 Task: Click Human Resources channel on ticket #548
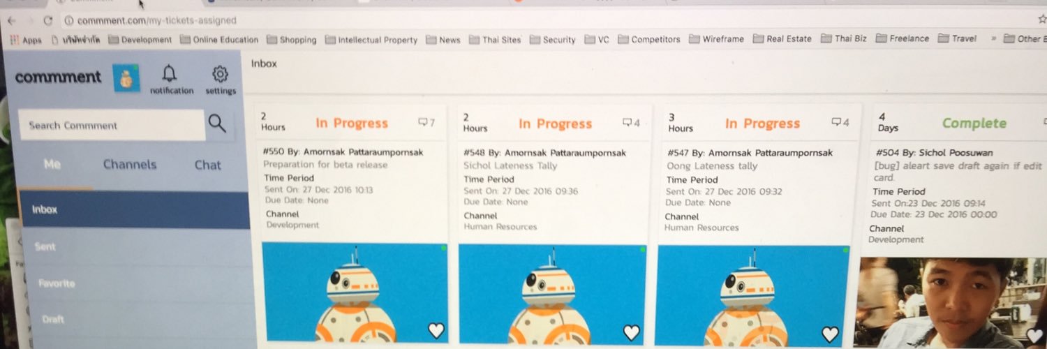tap(500, 227)
